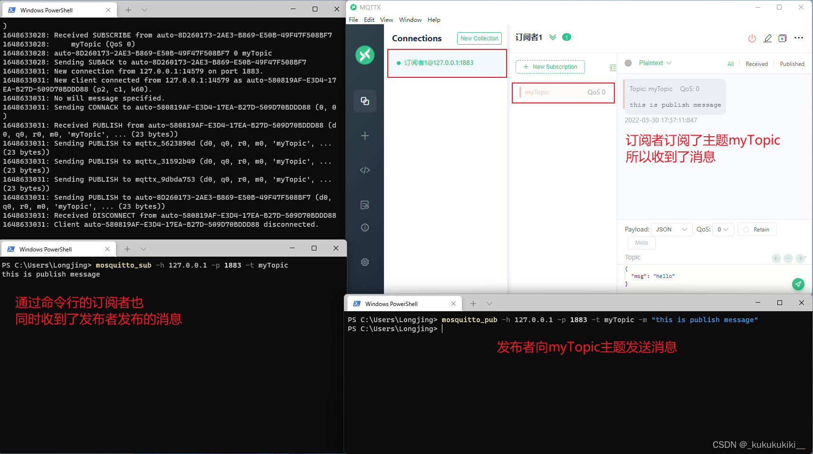The image size is (813, 454).
Task: Open tab dropdown in middle-left PowerShell window
Action: pyautogui.click(x=143, y=249)
